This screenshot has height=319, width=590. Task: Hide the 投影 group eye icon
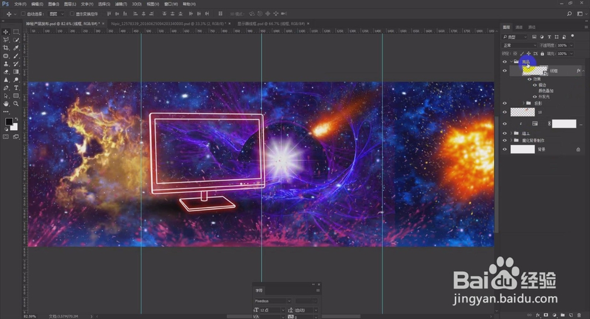pyautogui.click(x=504, y=103)
